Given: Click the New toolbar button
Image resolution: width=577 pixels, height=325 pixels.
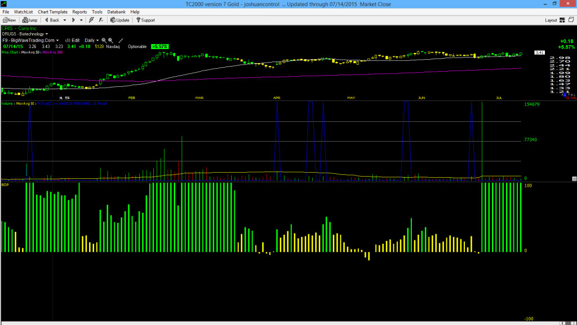Looking at the screenshot, I should [9, 20].
